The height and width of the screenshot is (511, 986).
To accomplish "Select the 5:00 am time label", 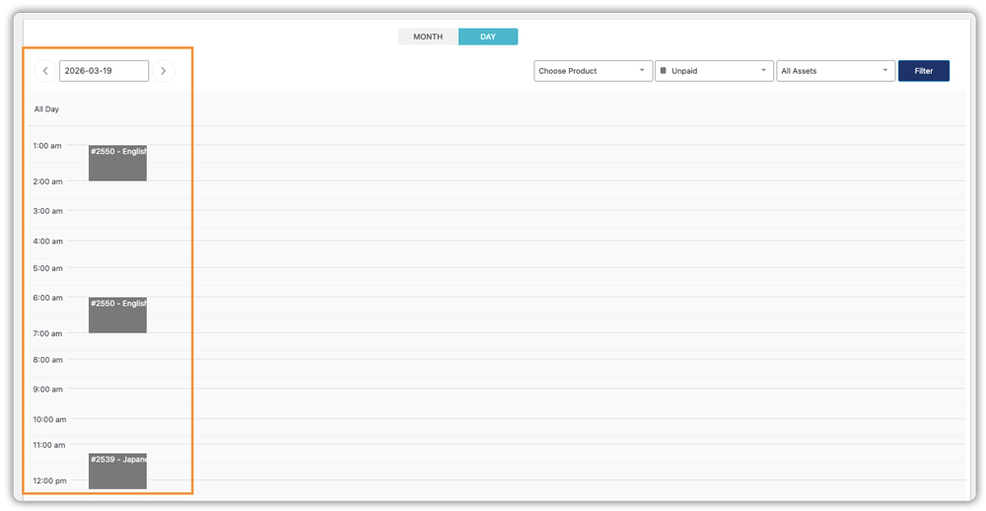I will point(47,268).
